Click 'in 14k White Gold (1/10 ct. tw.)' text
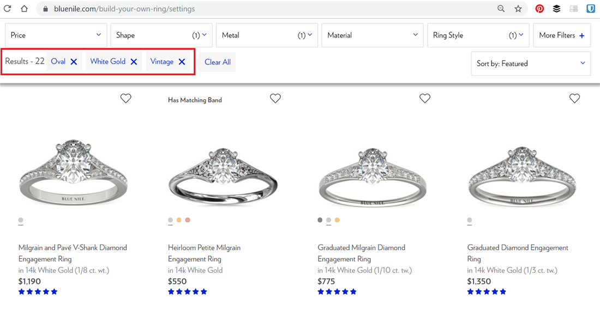This screenshot has height=311, width=600. pos(365,271)
